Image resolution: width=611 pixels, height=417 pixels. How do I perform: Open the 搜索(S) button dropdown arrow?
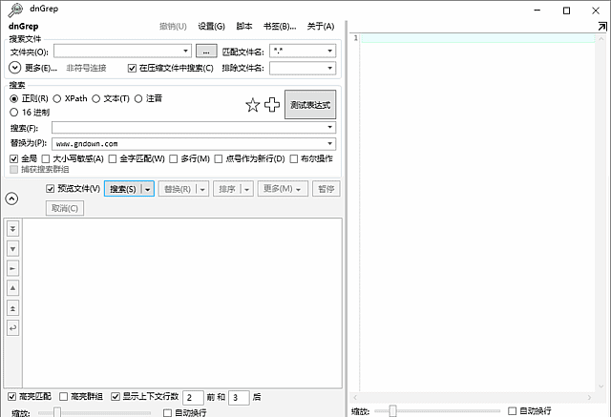(148, 189)
